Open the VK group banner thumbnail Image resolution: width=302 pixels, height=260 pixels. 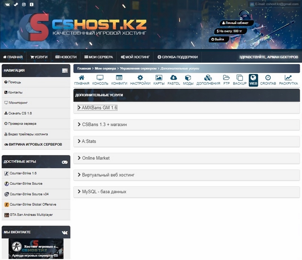(36, 249)
